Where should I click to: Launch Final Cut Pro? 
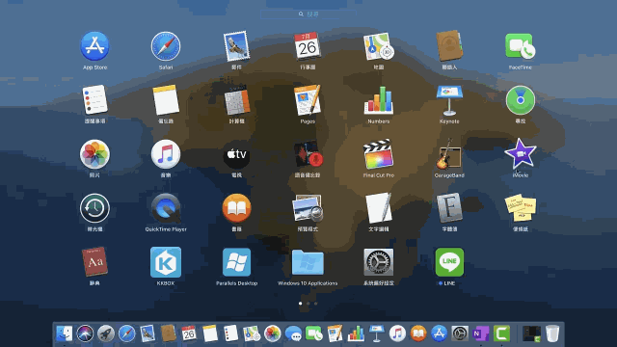point(379,154)
